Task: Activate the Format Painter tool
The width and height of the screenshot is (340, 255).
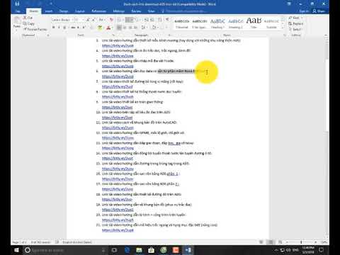Action: [x=35, y=29]
